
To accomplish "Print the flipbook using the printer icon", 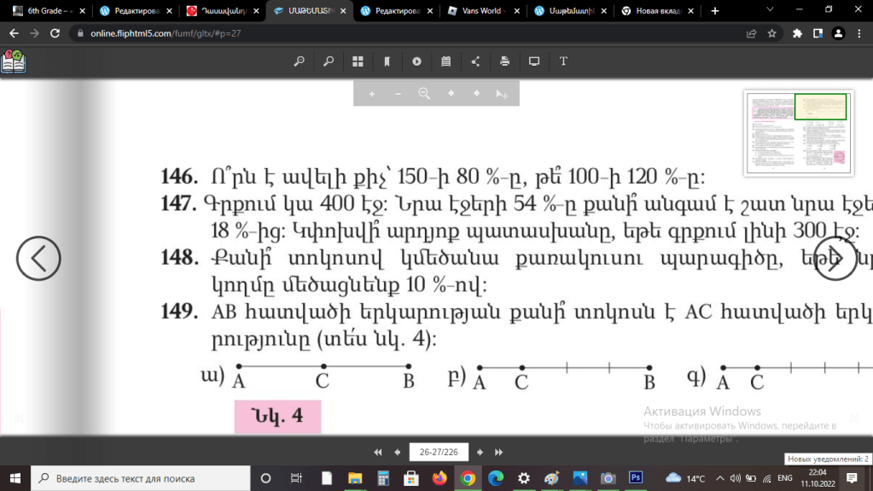I will click(505, 61).
